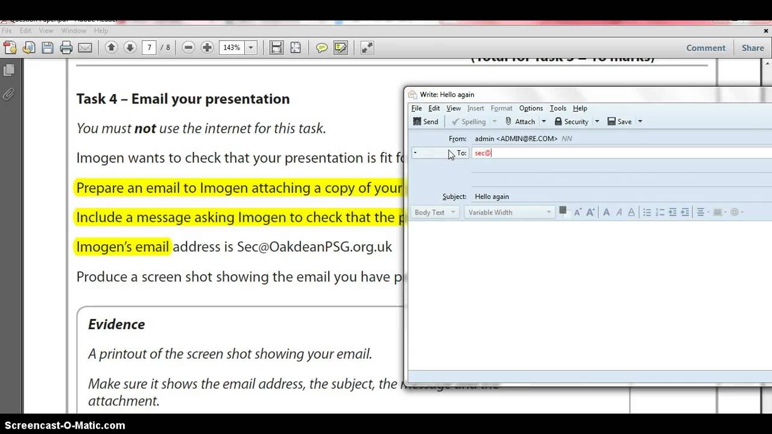Open the text alignment dropdown in the email editor
This screenshot has height=434, width=772.
click(703, 212)
